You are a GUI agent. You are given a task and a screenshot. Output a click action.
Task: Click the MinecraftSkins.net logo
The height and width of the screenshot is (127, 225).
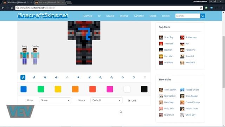[x=43, y=16]
